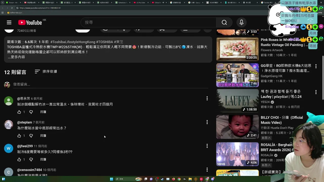Open File Explorer from the taskbar
324x182 pixels.
(190, 179)
